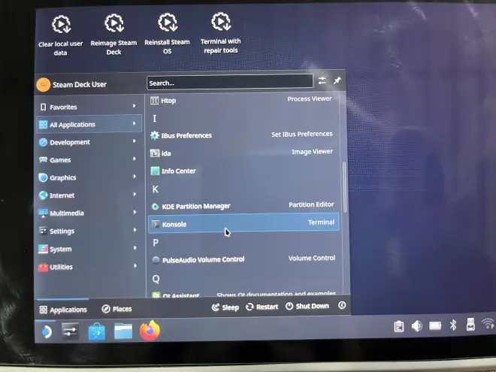Launch Info Center
Screen dimensions: 496x372
click(x=243, y=171)
